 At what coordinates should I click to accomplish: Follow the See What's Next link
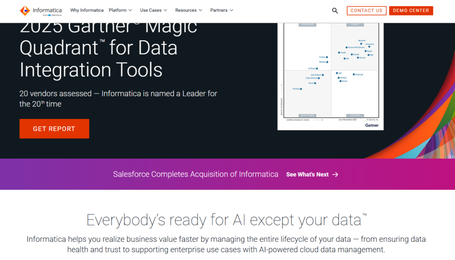[x=307, y=174]
